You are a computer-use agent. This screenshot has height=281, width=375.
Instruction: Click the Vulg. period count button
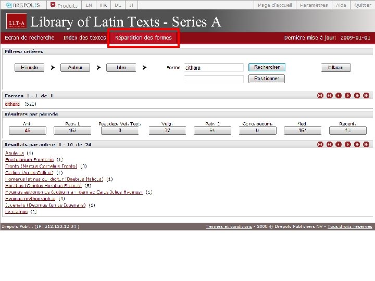tap(167, 131)
